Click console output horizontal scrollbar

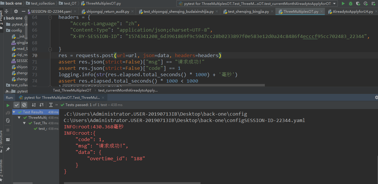pos(132,183)
